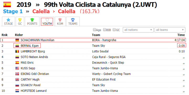Click the green POINTS jersey icon
Screen dimensions: 189x95
pyautogui.click(x=32, y=20)
